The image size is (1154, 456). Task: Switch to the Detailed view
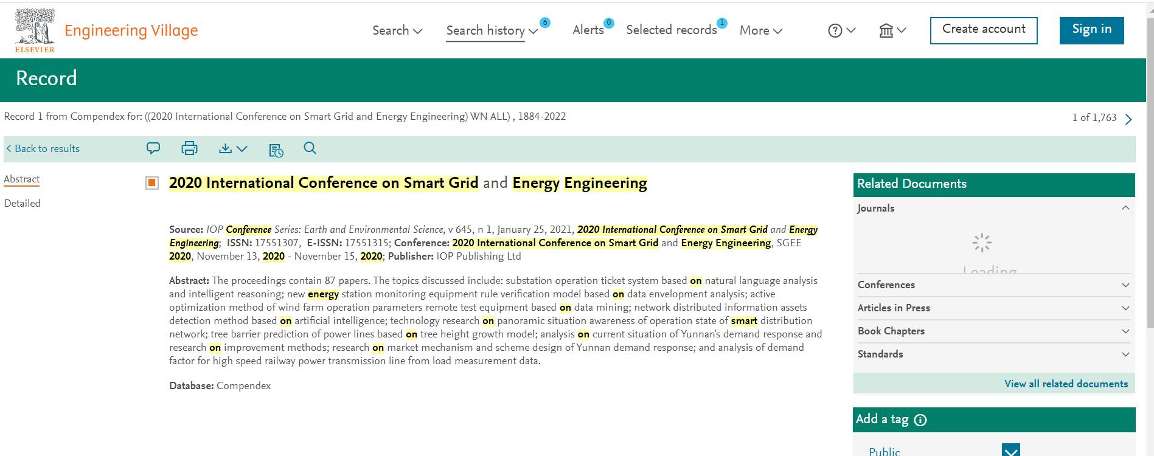(22, 203)
